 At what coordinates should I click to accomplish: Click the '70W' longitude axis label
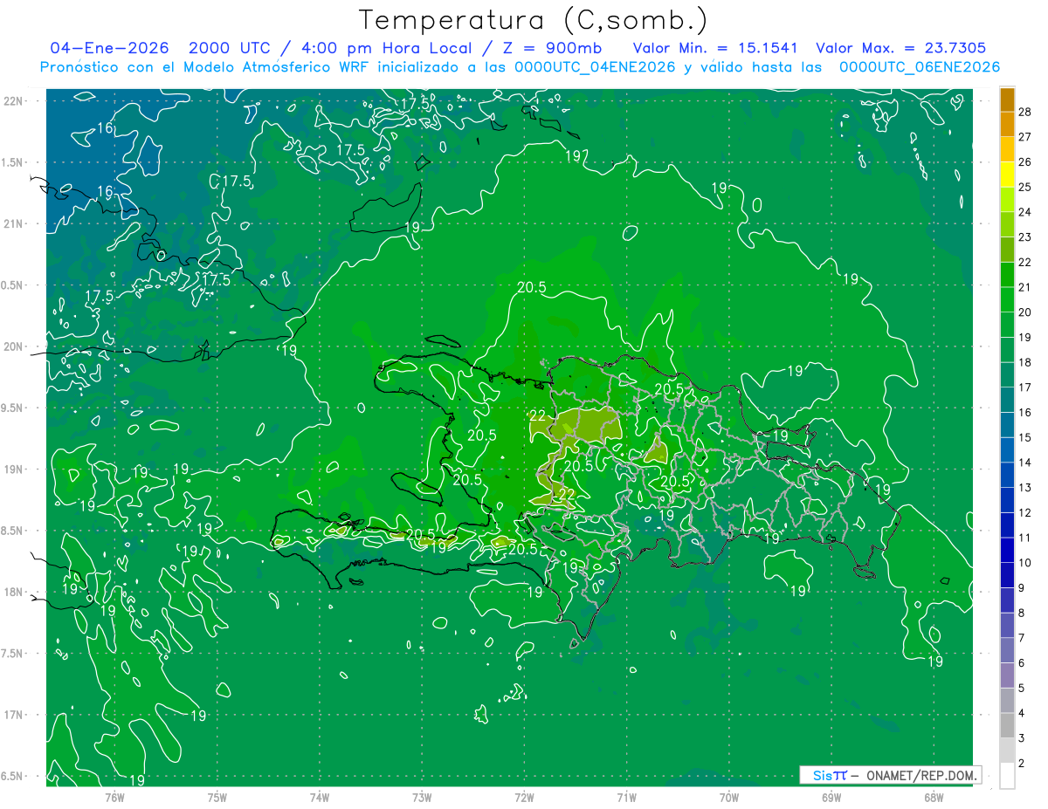point(728,797)
